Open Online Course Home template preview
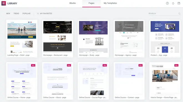The width and height of the screenshot is (183, 102). [22, 79]
